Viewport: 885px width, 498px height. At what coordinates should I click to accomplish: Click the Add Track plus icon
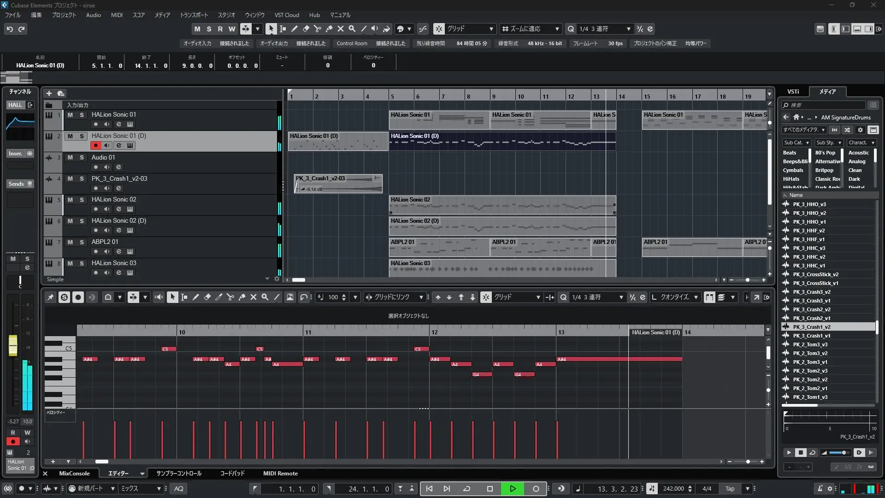pyautogui.click(x=49, y=93)
